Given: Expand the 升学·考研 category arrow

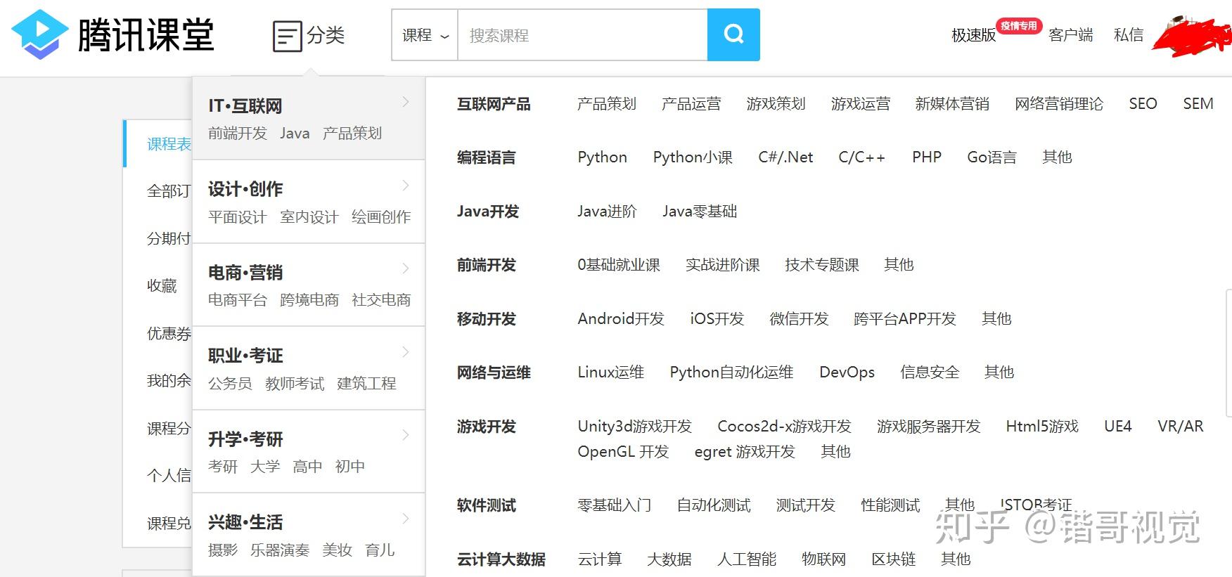Looking at the screenshot, I should (406, 435).
